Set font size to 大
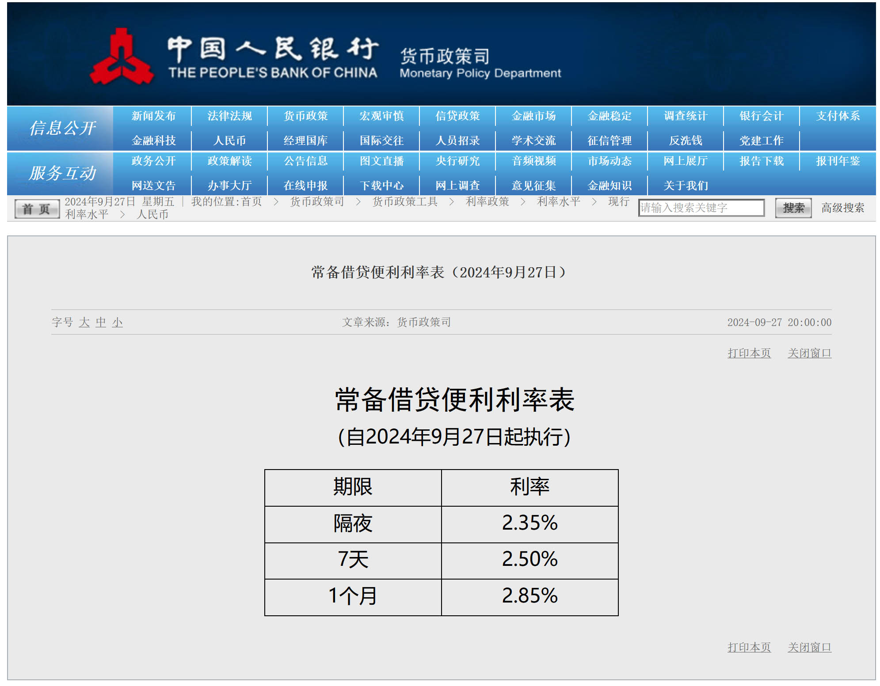The width and height of the screenshot is (880, 686). point(84,322)
